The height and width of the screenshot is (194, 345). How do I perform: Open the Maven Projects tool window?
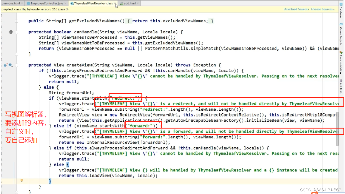click(x=341, y=34)
